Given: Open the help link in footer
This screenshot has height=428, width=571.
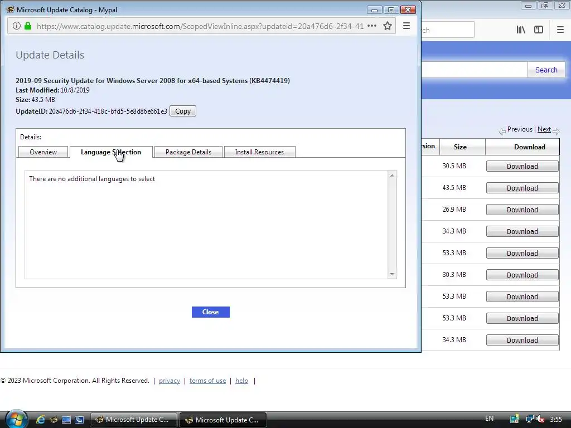Looking at the screenshot, I should (x=241, y=381).
